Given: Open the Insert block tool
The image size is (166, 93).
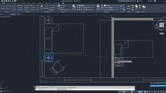Looking at the screenshot, I should pyautogui.click(x=58, y=7).
